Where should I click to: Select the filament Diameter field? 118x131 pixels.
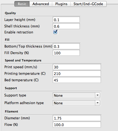click(x=77, y=118)
